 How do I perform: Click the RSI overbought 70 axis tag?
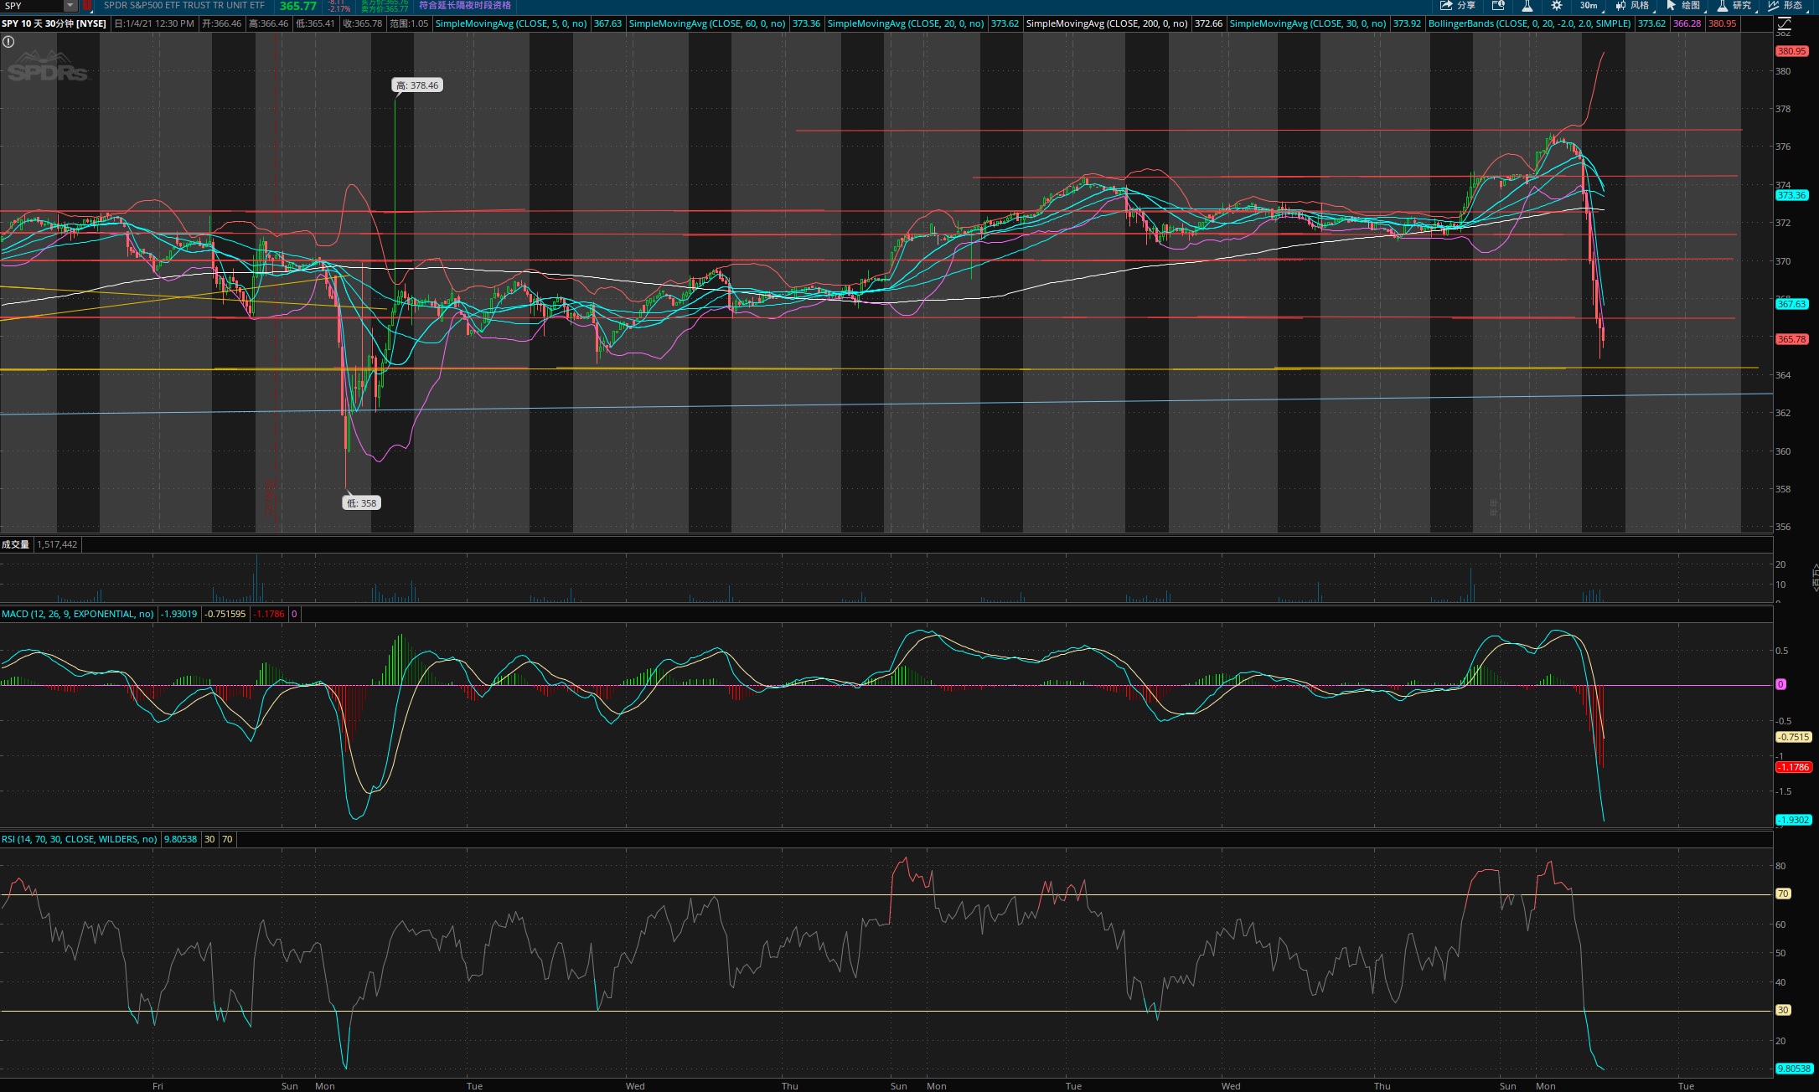1783,894
